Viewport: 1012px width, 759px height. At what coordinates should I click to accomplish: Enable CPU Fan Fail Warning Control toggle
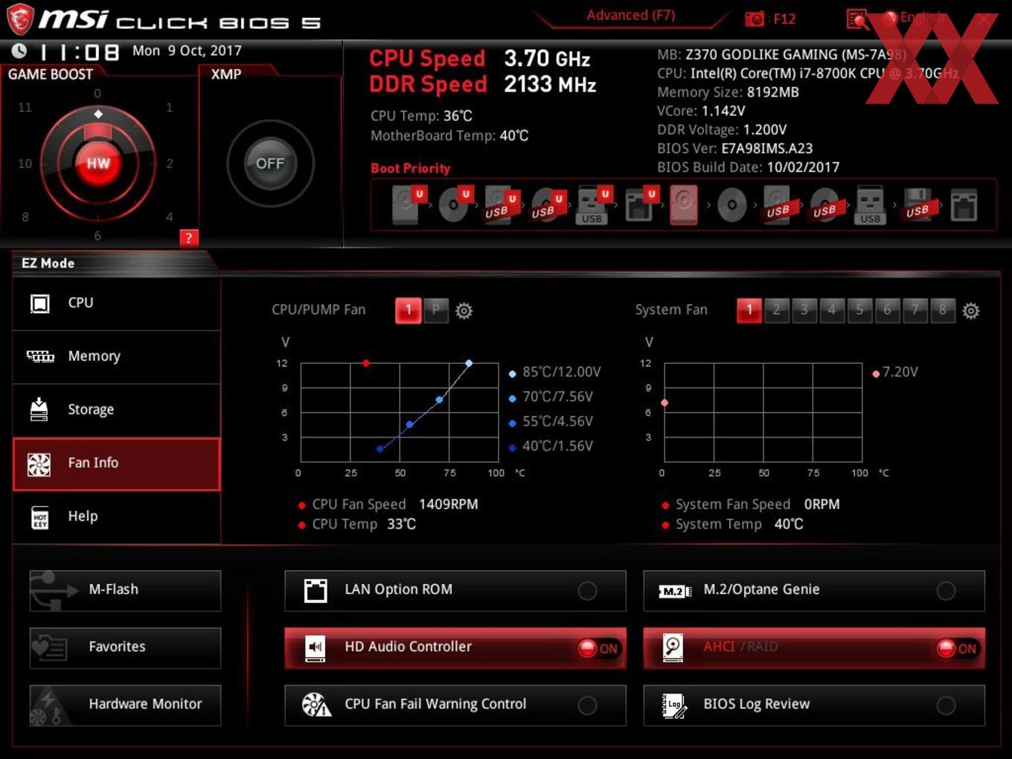coord(587,705)
